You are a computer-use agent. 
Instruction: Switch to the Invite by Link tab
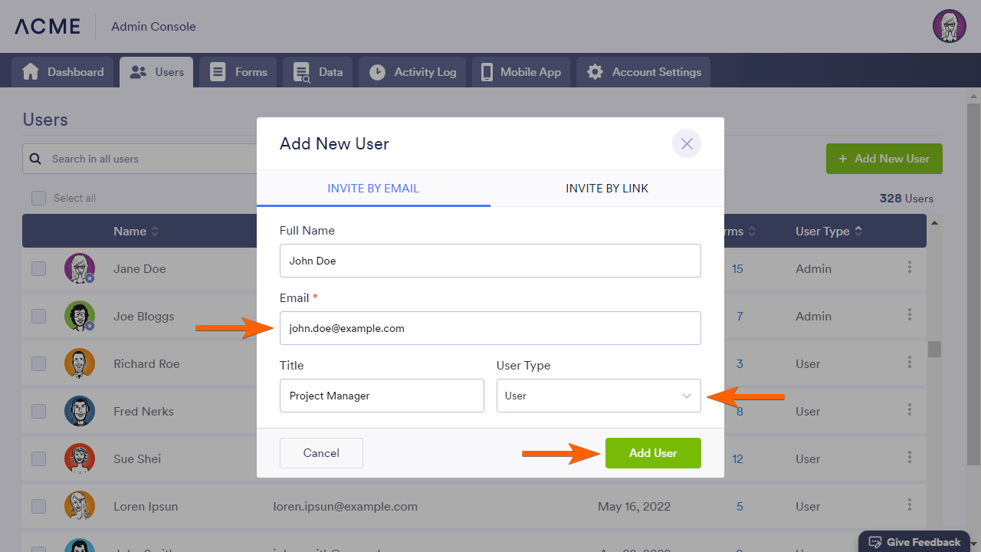click(x=607, y=189)
